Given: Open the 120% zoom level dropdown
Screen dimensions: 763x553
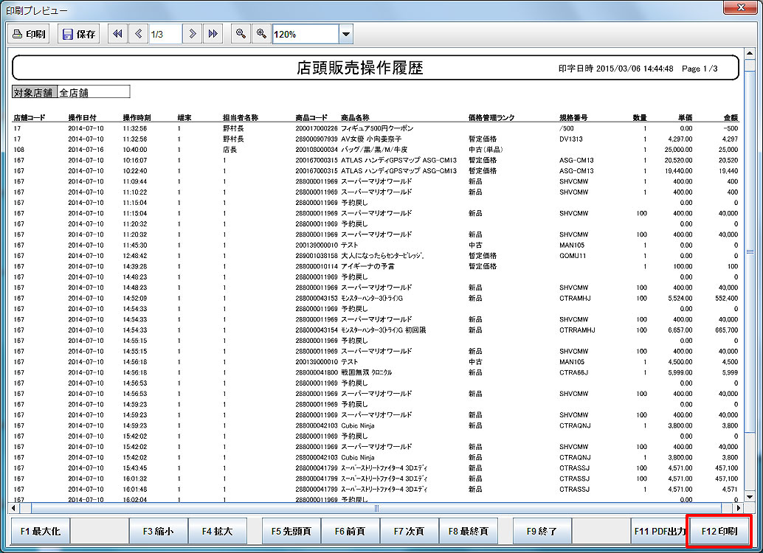Looking at the screenshot, I should click(345, 34).
